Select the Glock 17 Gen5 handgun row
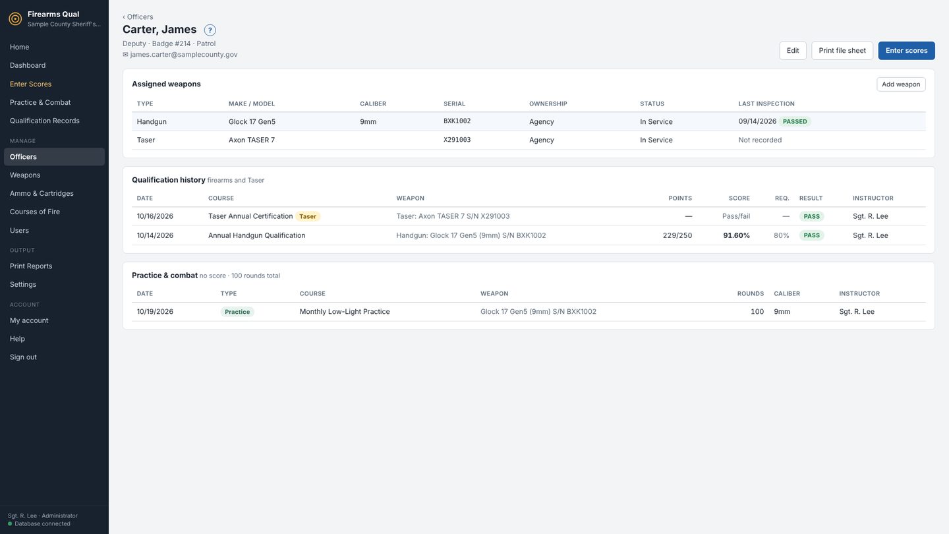Screen dimensions: 949x534 coord(529,122)
